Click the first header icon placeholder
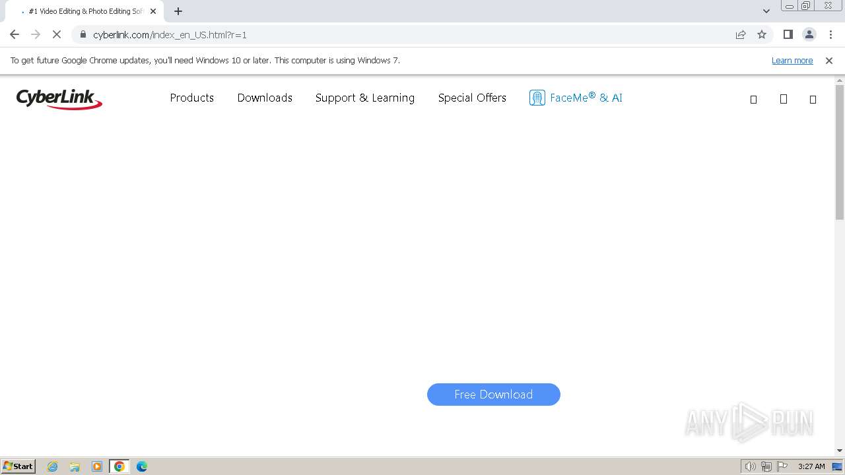Viewport: 845px width, 475px height. (753, 99)
